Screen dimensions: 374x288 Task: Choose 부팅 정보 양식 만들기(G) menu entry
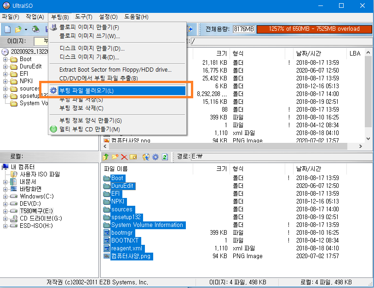pos(117,120)
